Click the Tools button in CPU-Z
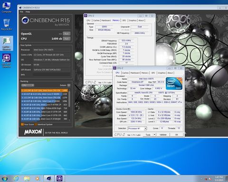The image size is (228, 182). (x=148, y=135)
